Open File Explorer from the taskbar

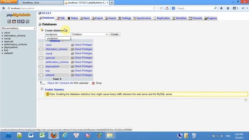[x=110, y=135]
